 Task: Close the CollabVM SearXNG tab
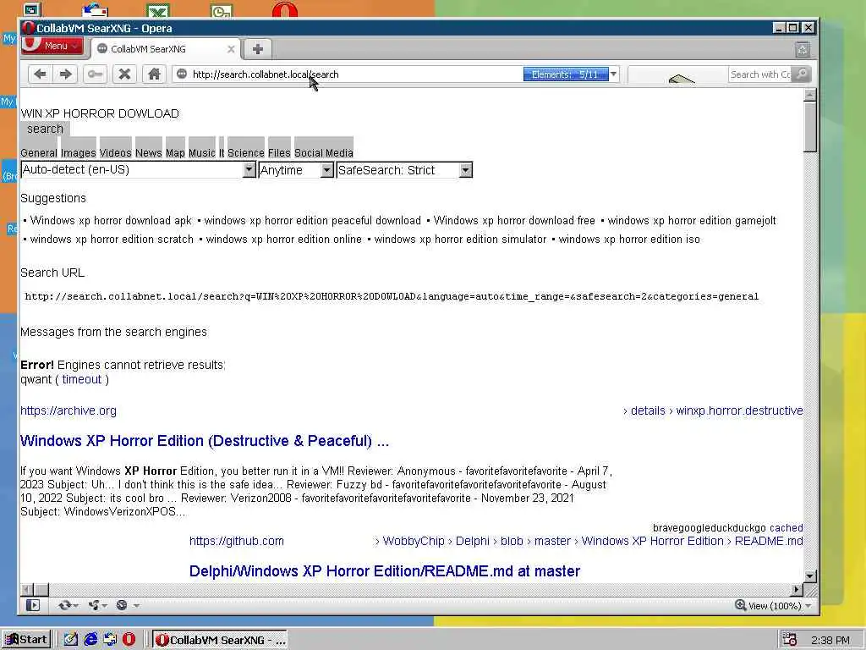[x=231, y=49]
